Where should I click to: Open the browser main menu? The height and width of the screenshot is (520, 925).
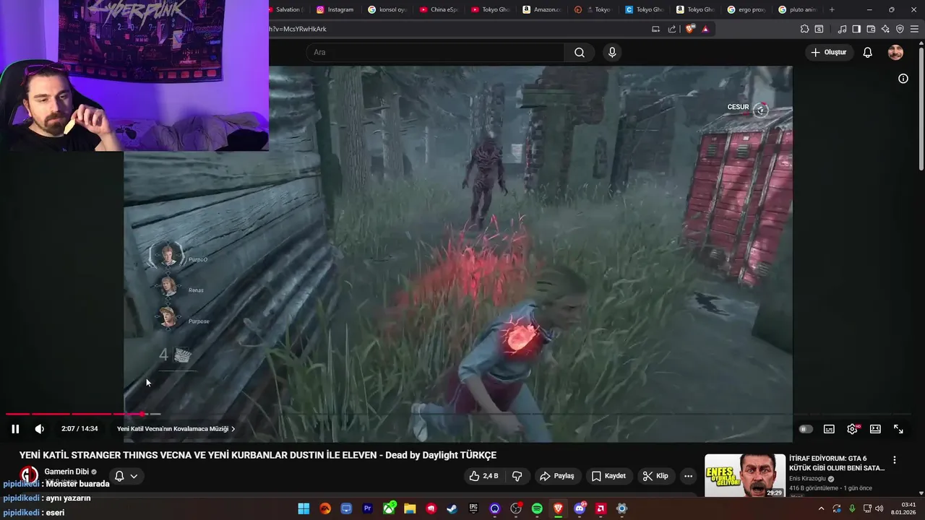tap(915, 29)
